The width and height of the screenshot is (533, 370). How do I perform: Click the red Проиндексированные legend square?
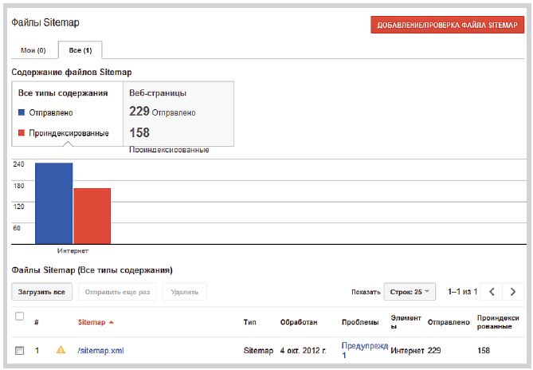pyautogui.click(x=22, y=132)
